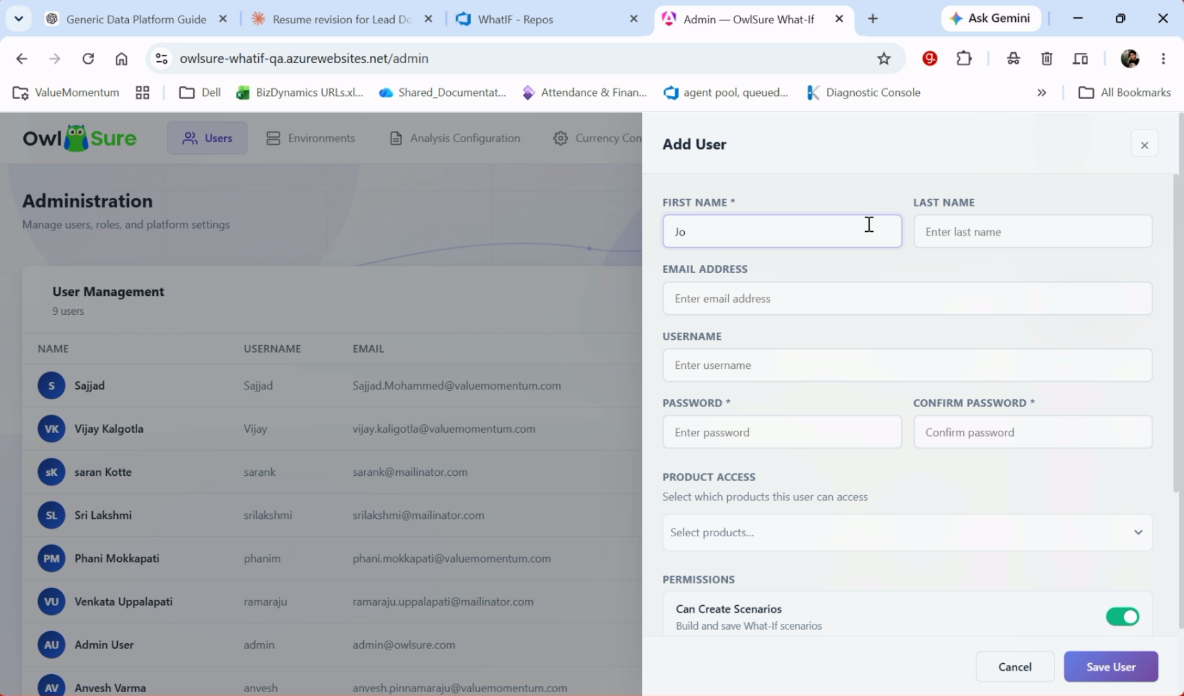
Task: Cancel adding the user
Action: 1015,666
